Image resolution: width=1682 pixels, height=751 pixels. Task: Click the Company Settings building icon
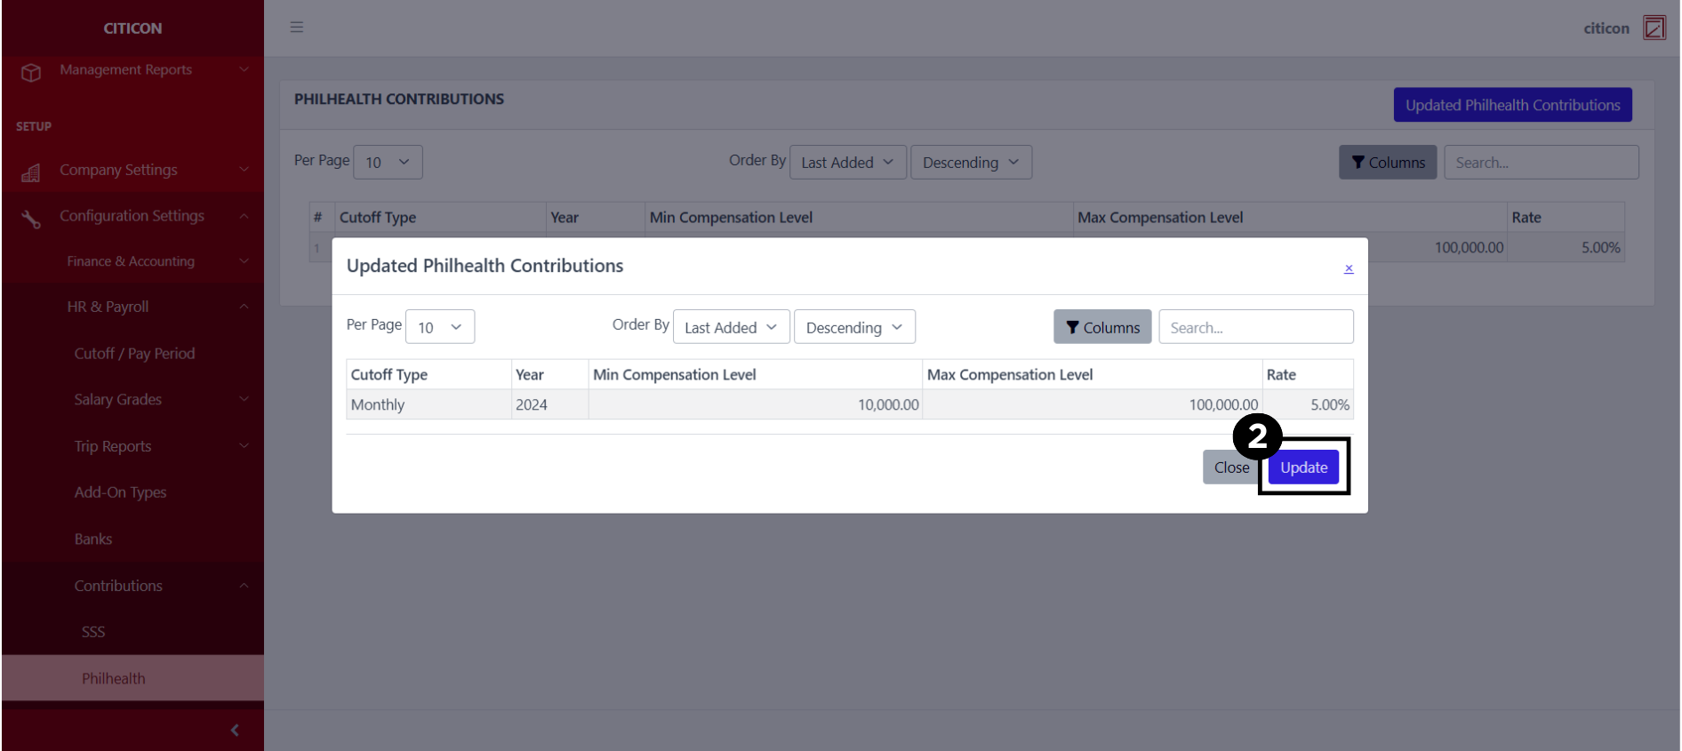[x=31, y=172]
